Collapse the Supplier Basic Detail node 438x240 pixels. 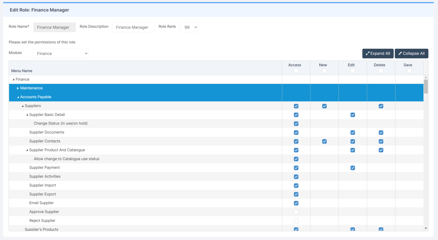[x=27, y=114]
